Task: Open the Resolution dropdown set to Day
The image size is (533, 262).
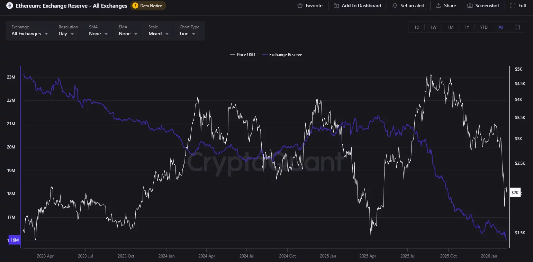Action: click(66, 34)
